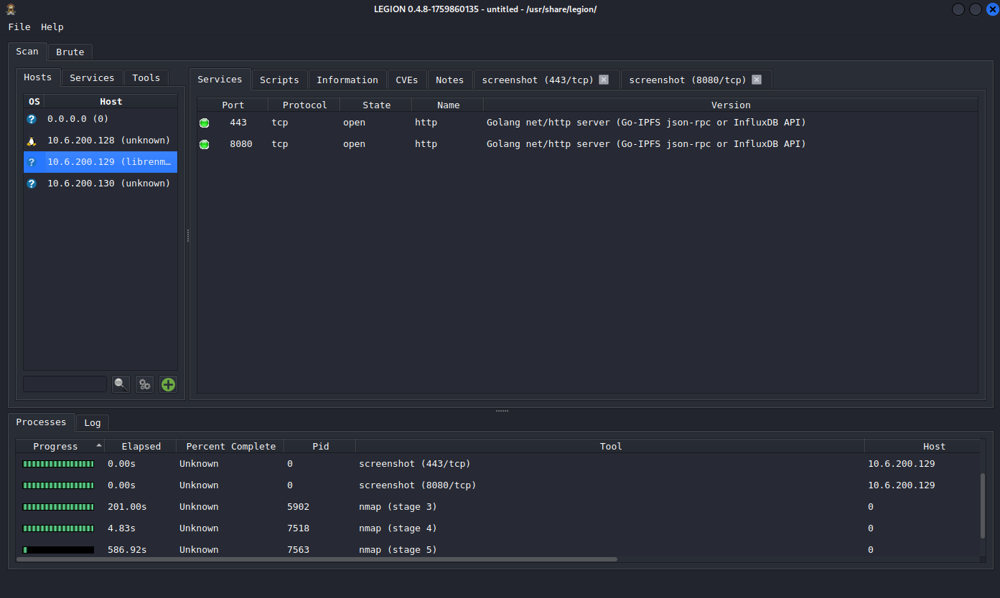Open the Scripts tab
This screenshot has width=1000, height=598.
279,80
